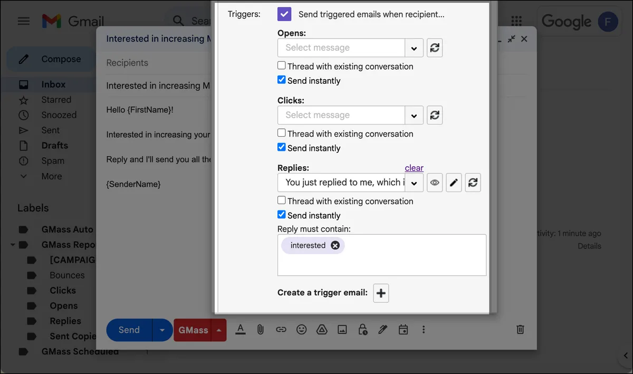Open the Sent folder
633x374 pixels.
pos(50,130)
